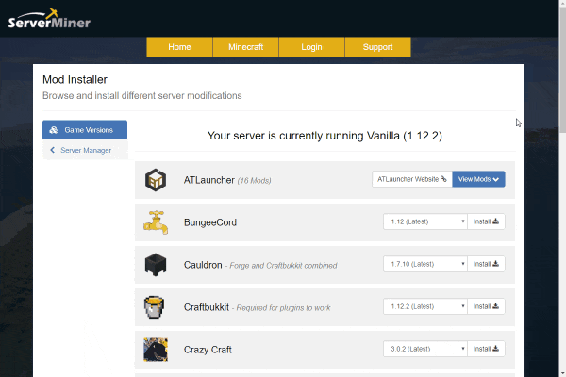Screen dimensions: 566x377
Task: Expand the ATLauncher View Mods dropdown
Action: click(478, 179)
